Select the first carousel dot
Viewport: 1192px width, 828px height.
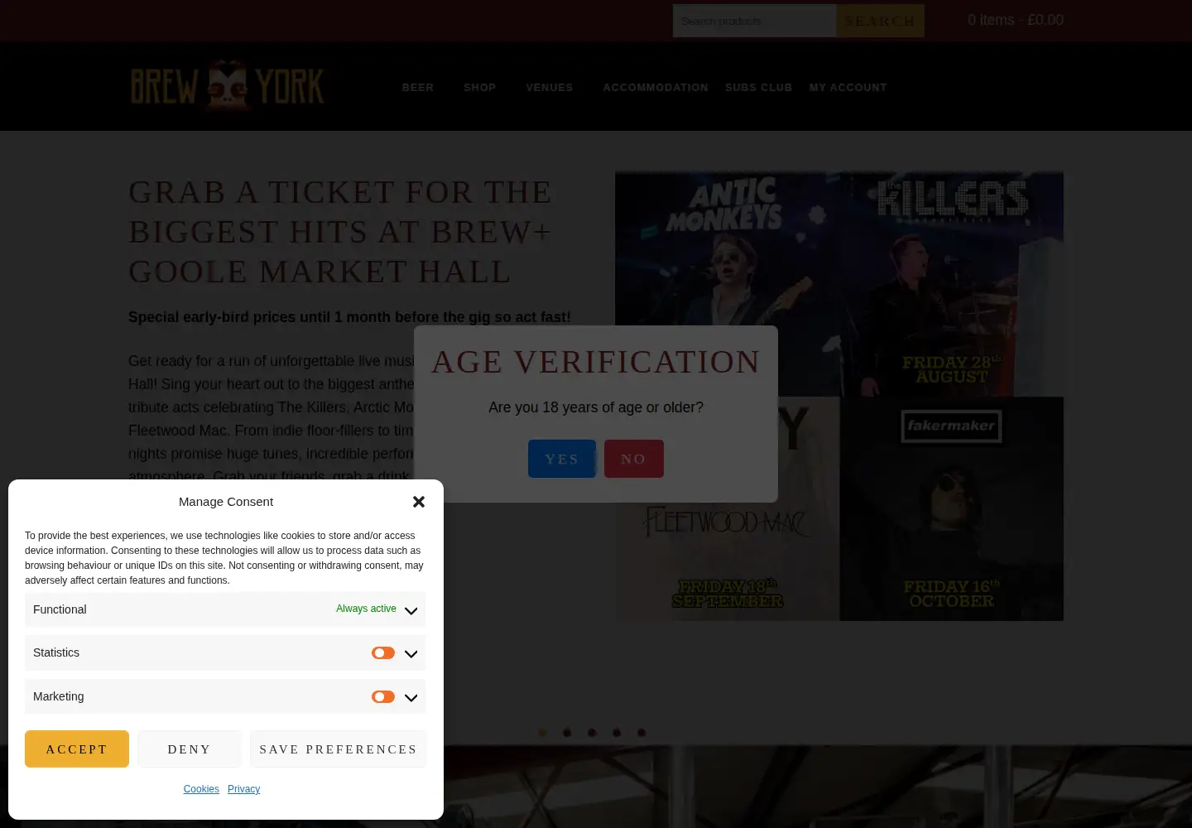(x=542, y=733)
